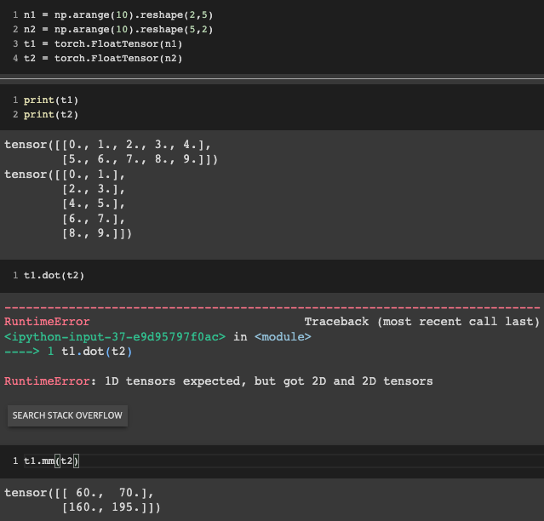Screen dimensions: 544x521
Task: Click the 'Traceback (most recent call last)' text
Action: tap(422, 322)
